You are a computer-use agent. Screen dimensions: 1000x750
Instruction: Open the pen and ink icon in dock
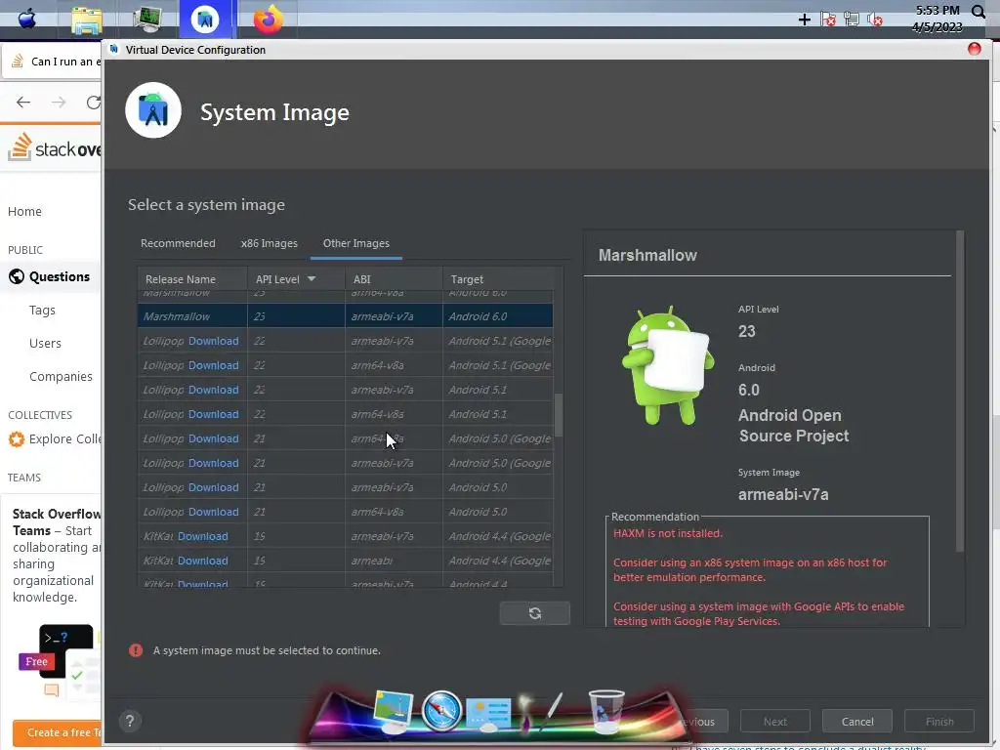(539, 711)
